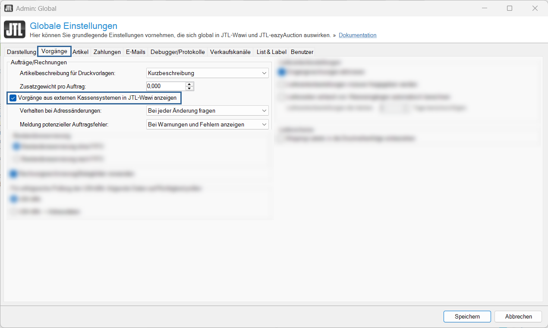Click the Speichern button
The image size is (548, 328).
point(467,316)
